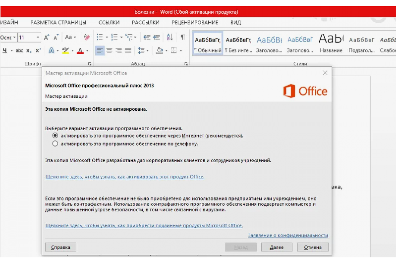Viewport: 396px width, 264px height.
Task: Open the highlight color dropdown arrow
Action: [73, 50]
